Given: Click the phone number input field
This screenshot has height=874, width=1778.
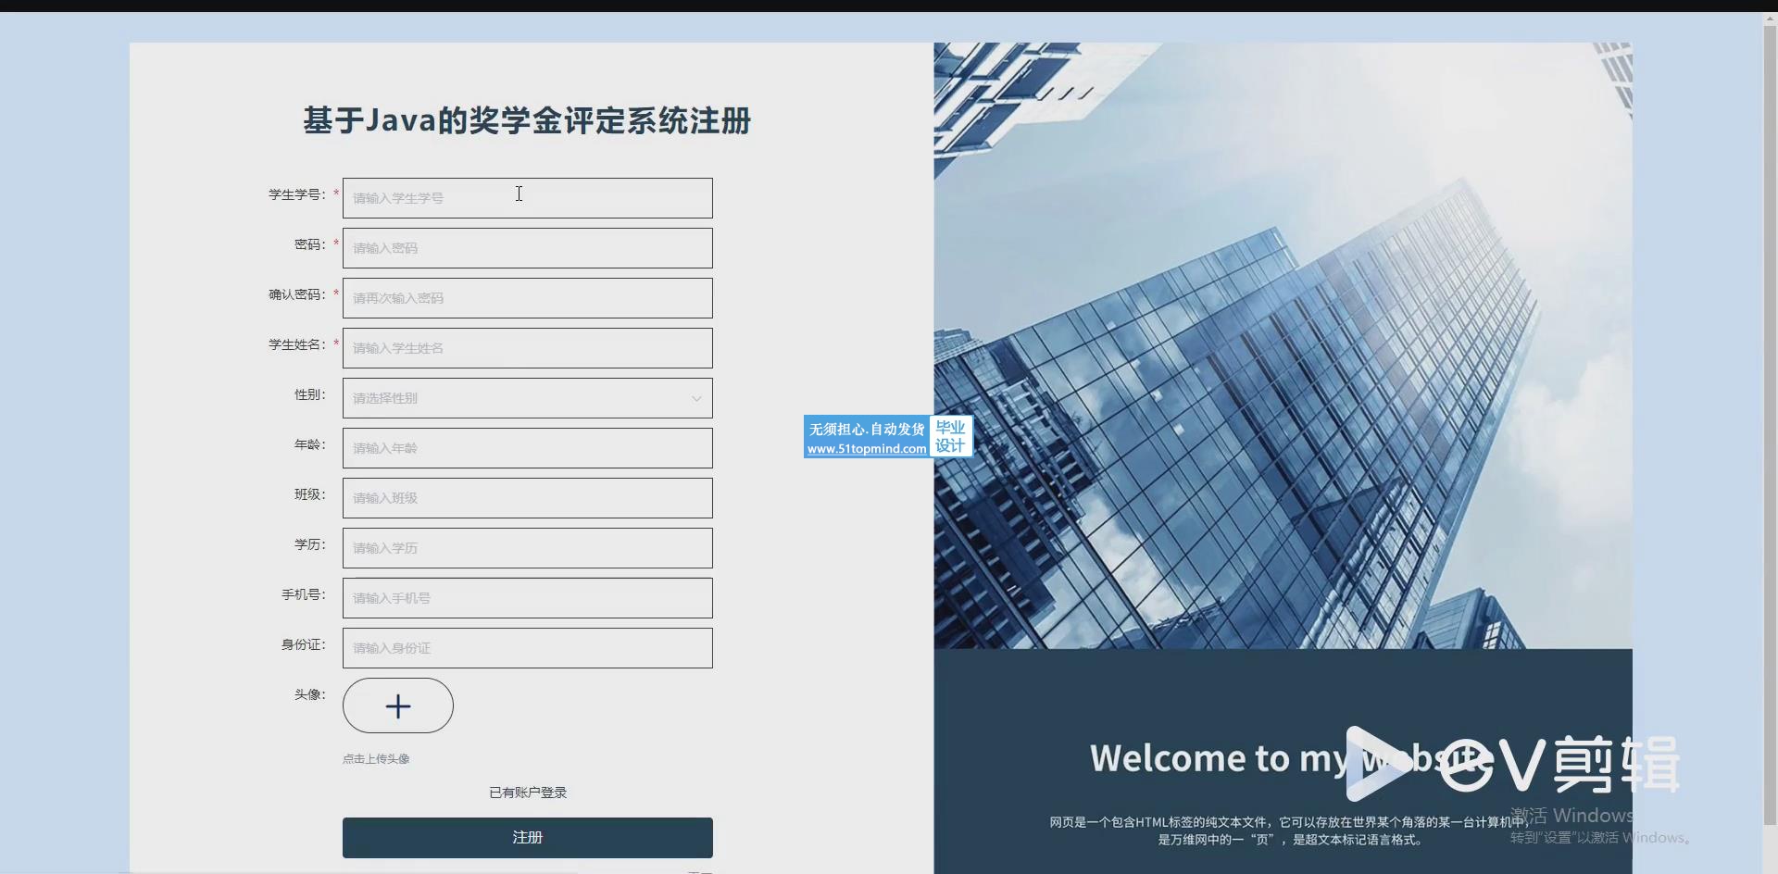Looking at the screenshot, I should point(528,598).
